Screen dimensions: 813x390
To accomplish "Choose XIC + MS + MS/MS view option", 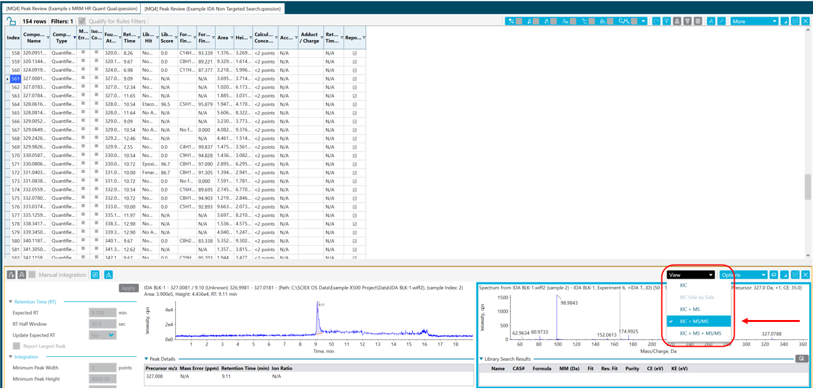I will click(x=700, y=333).
